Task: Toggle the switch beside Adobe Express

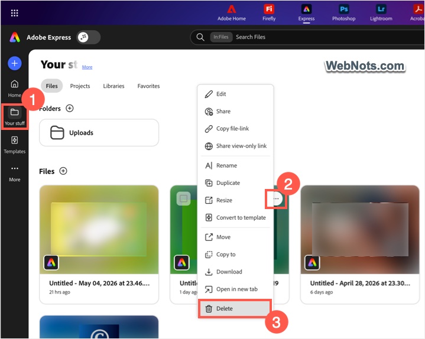Action: click(x=88, y=37)
